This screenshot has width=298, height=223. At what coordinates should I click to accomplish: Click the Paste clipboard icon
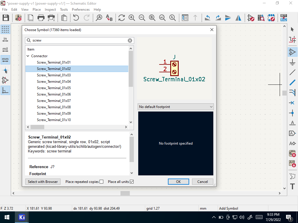[x=64, y=18]
